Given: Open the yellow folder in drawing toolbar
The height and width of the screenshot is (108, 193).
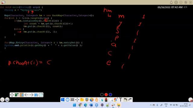Looking at the screenshot, I should click(x=82, y=100).
